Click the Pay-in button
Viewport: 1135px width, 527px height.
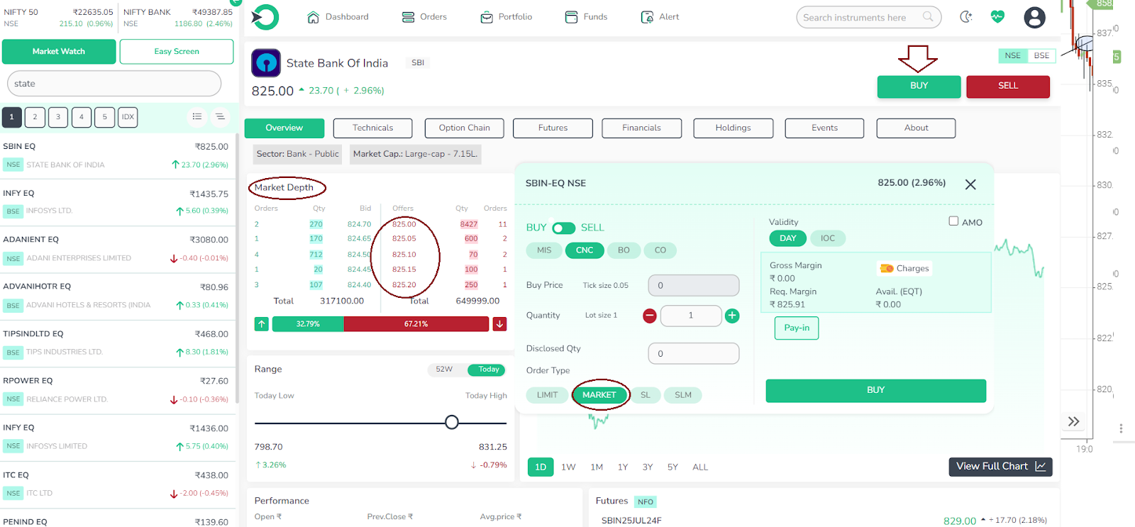click(797, 328)
